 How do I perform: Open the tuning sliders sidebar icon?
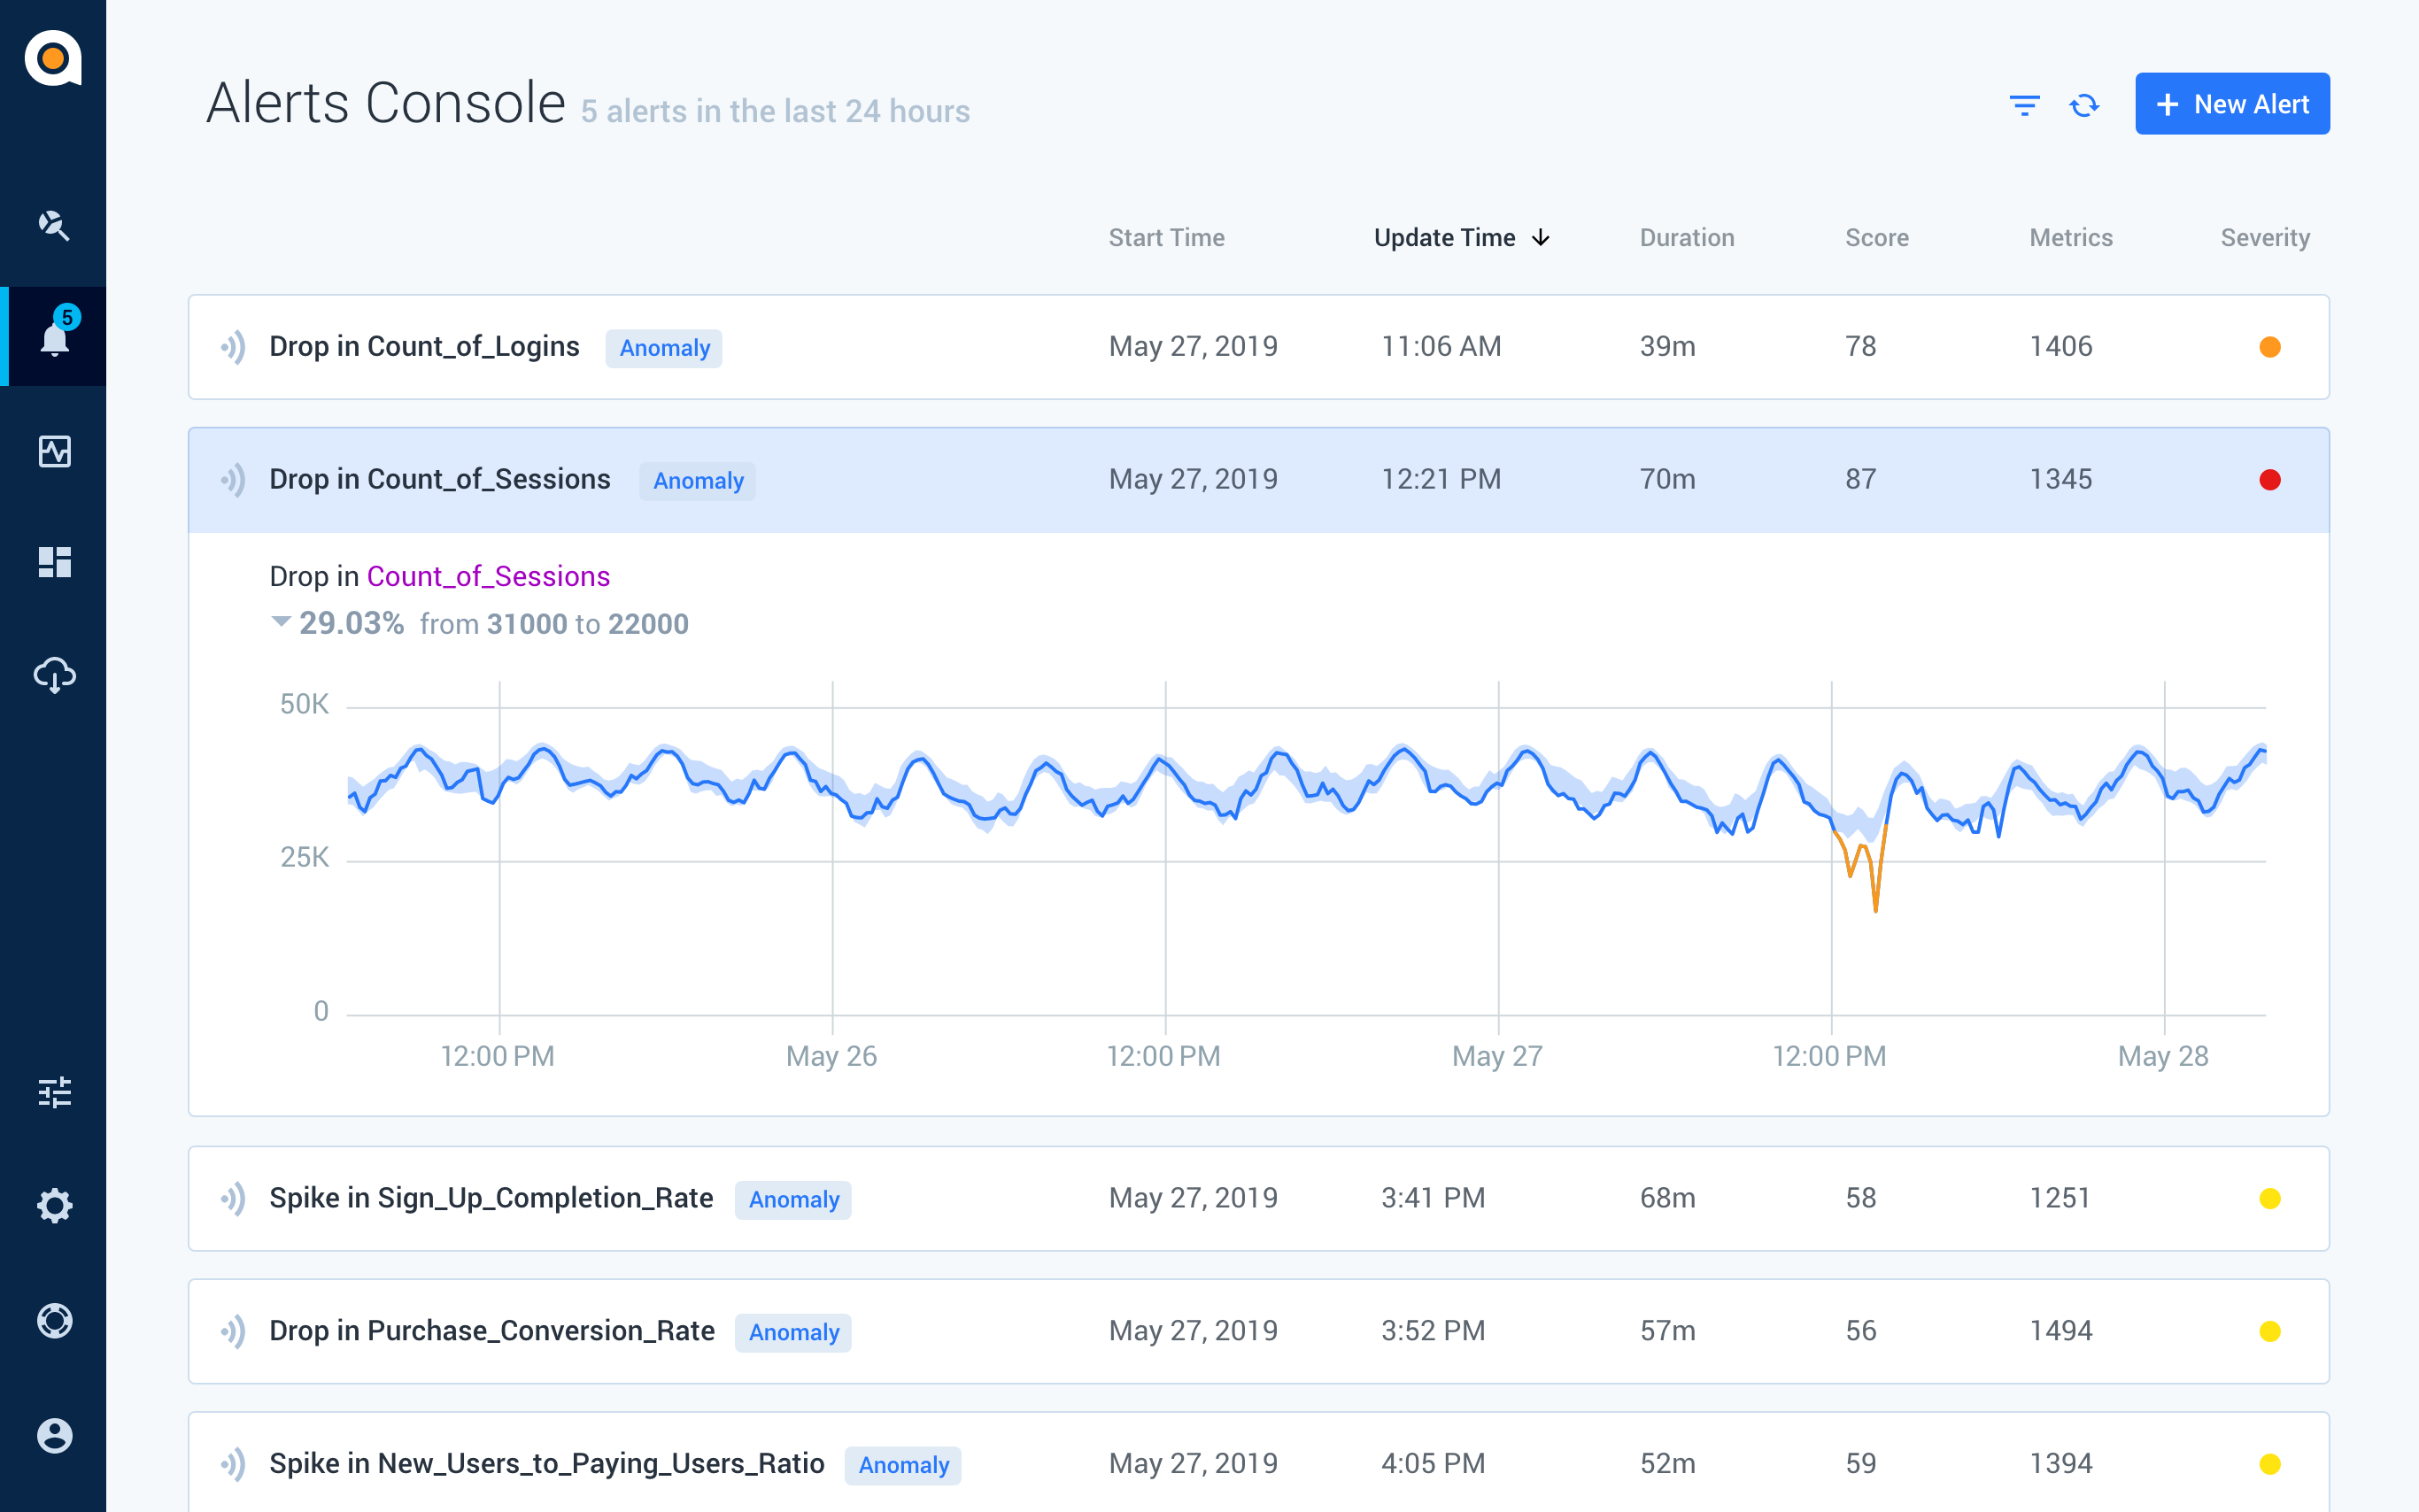click(x=54, y=1092)
